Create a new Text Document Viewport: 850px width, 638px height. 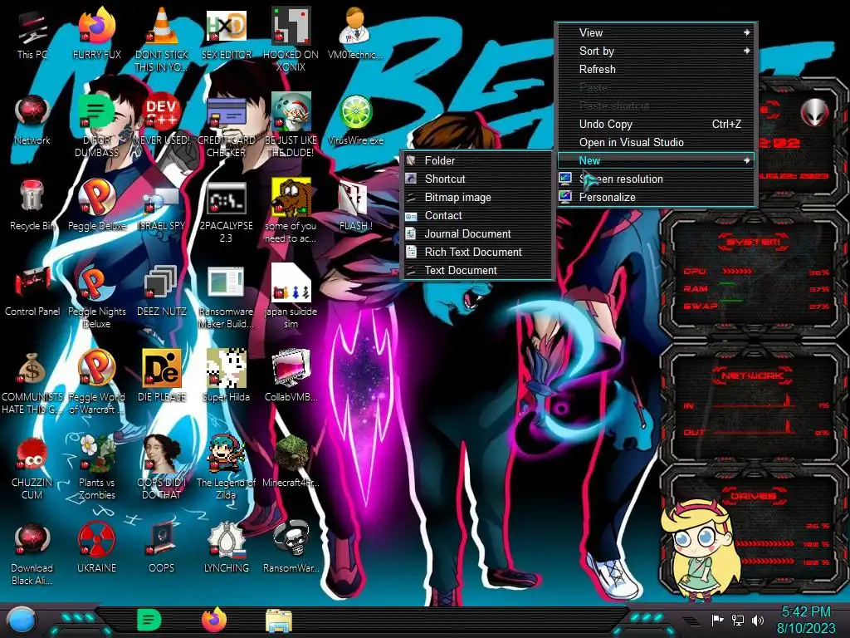point(477,270)
